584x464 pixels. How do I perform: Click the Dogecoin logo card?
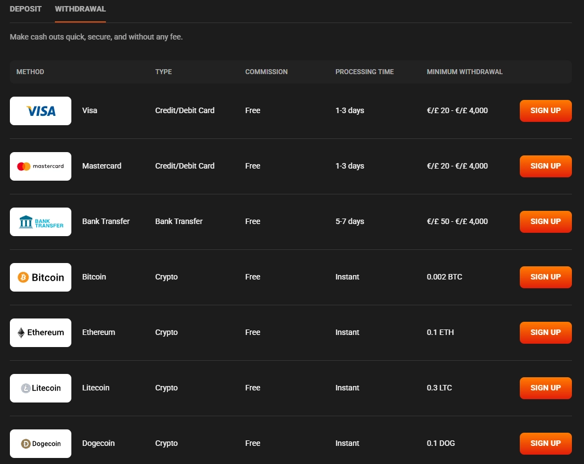pos(41,444)
